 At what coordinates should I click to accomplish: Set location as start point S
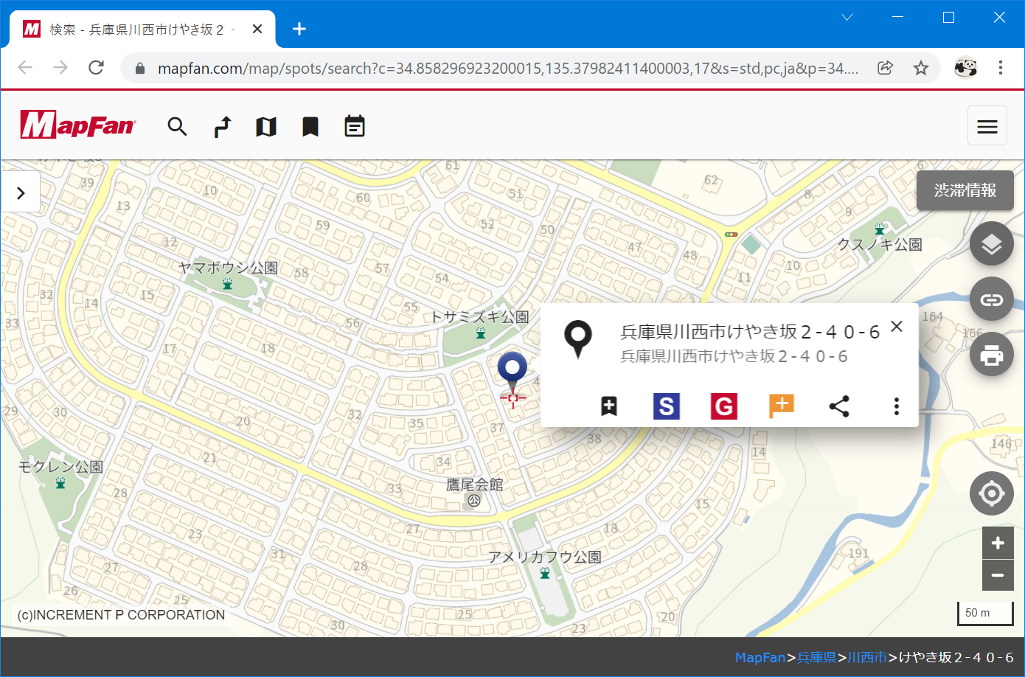pyautogui.click(x=667, y=406)
